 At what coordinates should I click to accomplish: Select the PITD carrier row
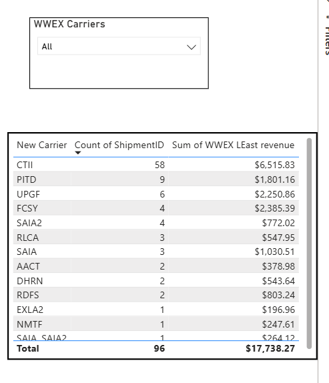pyautogui.click(x=156, y=179)
